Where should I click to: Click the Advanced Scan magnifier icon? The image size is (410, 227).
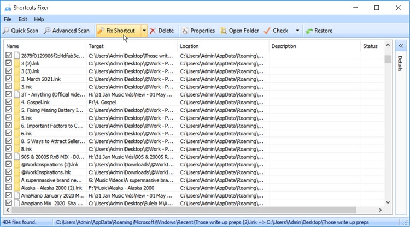pyautogui.click(x=47, y=31)
